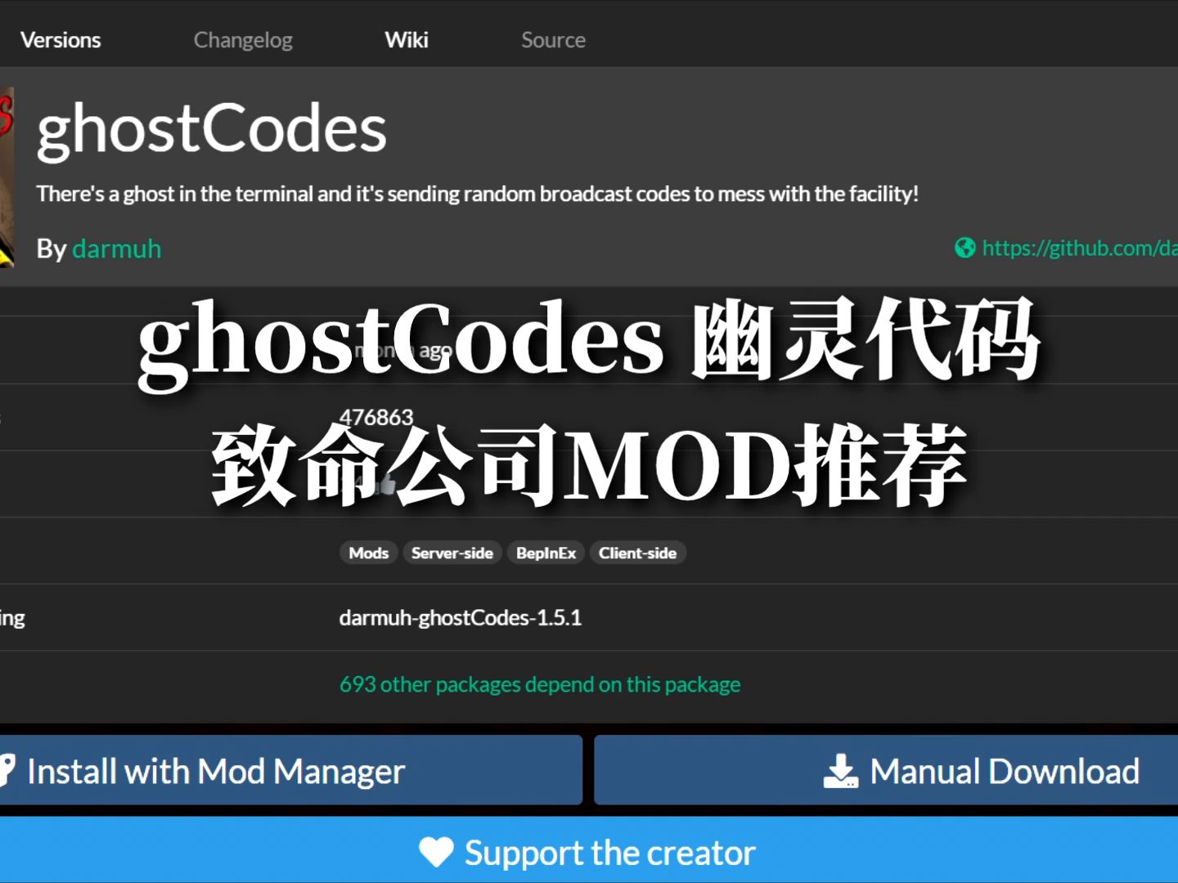Screen dimensions: 1178x883
Task: Open the Wiki tab
Action: click(x=407, y=39)
